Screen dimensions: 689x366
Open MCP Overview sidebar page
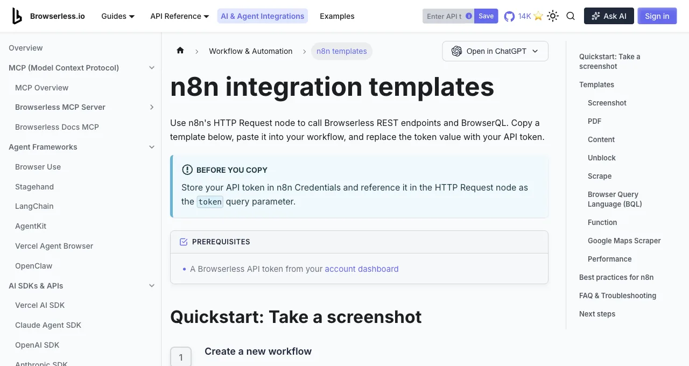(42, 88)
